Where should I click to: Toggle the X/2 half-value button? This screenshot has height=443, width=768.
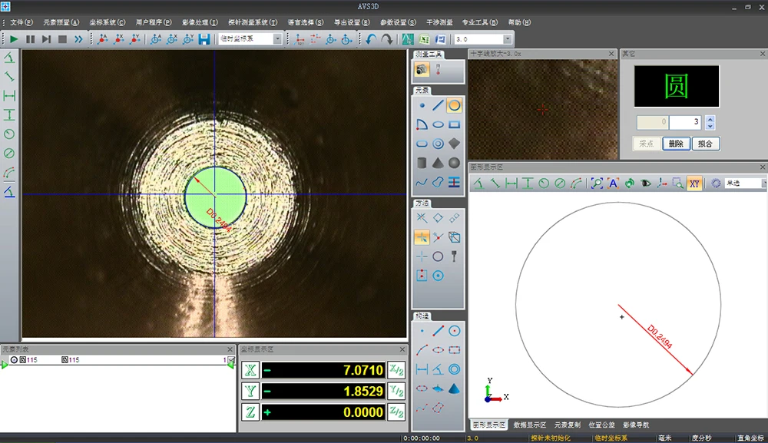(396, 371)
